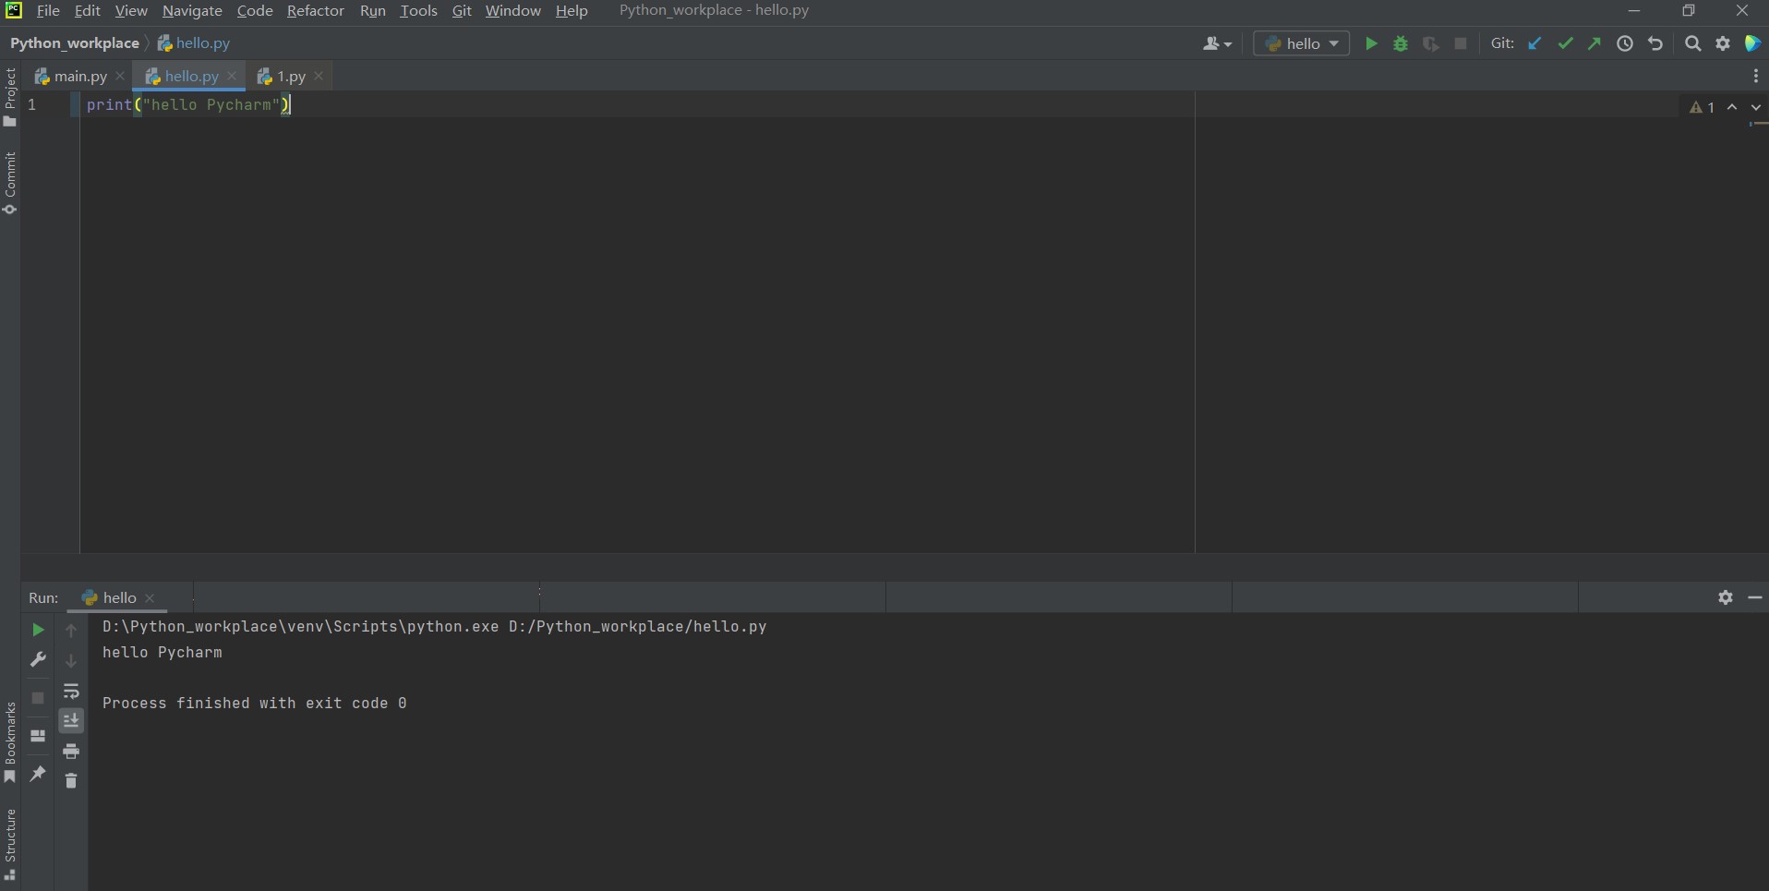
Task: Open editor tabs more options menu
Action: (x=1755, y=77)
